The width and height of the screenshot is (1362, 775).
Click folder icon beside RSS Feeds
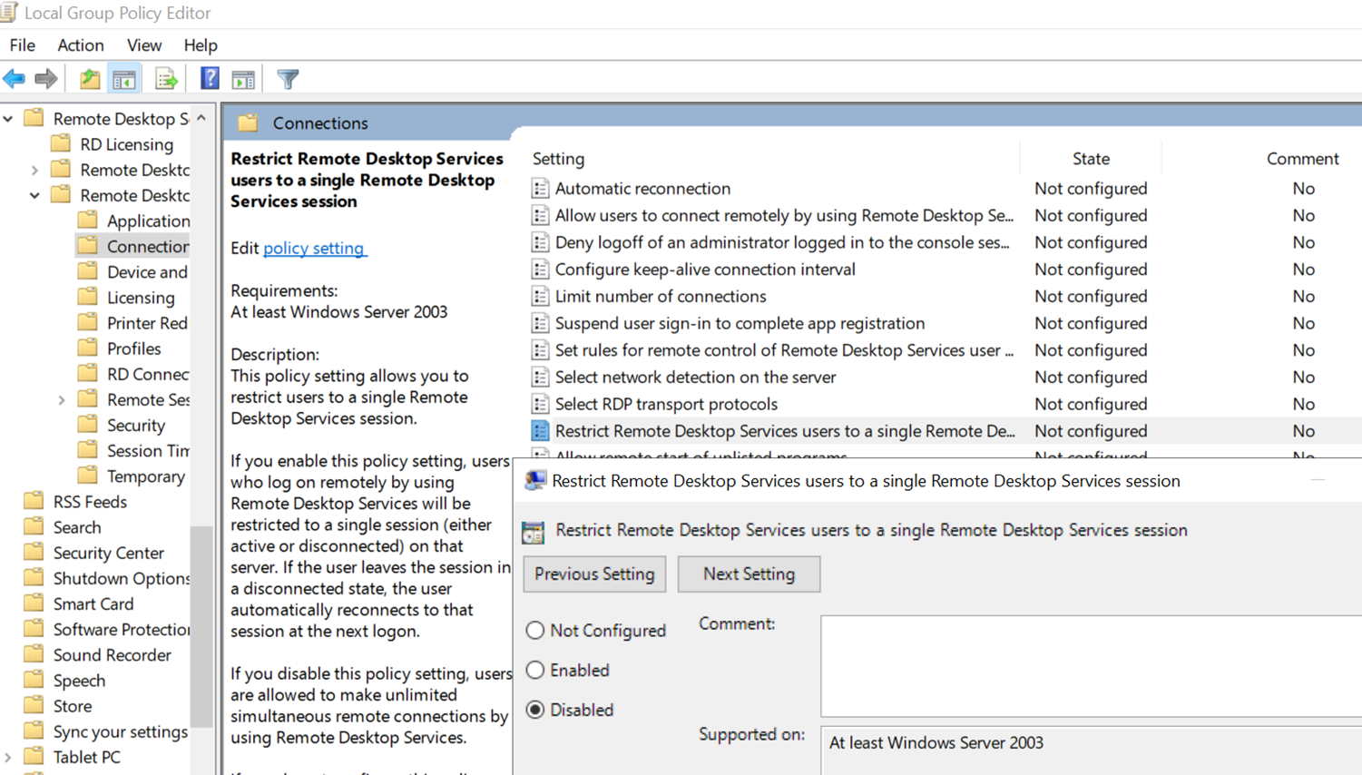point(34,501)
